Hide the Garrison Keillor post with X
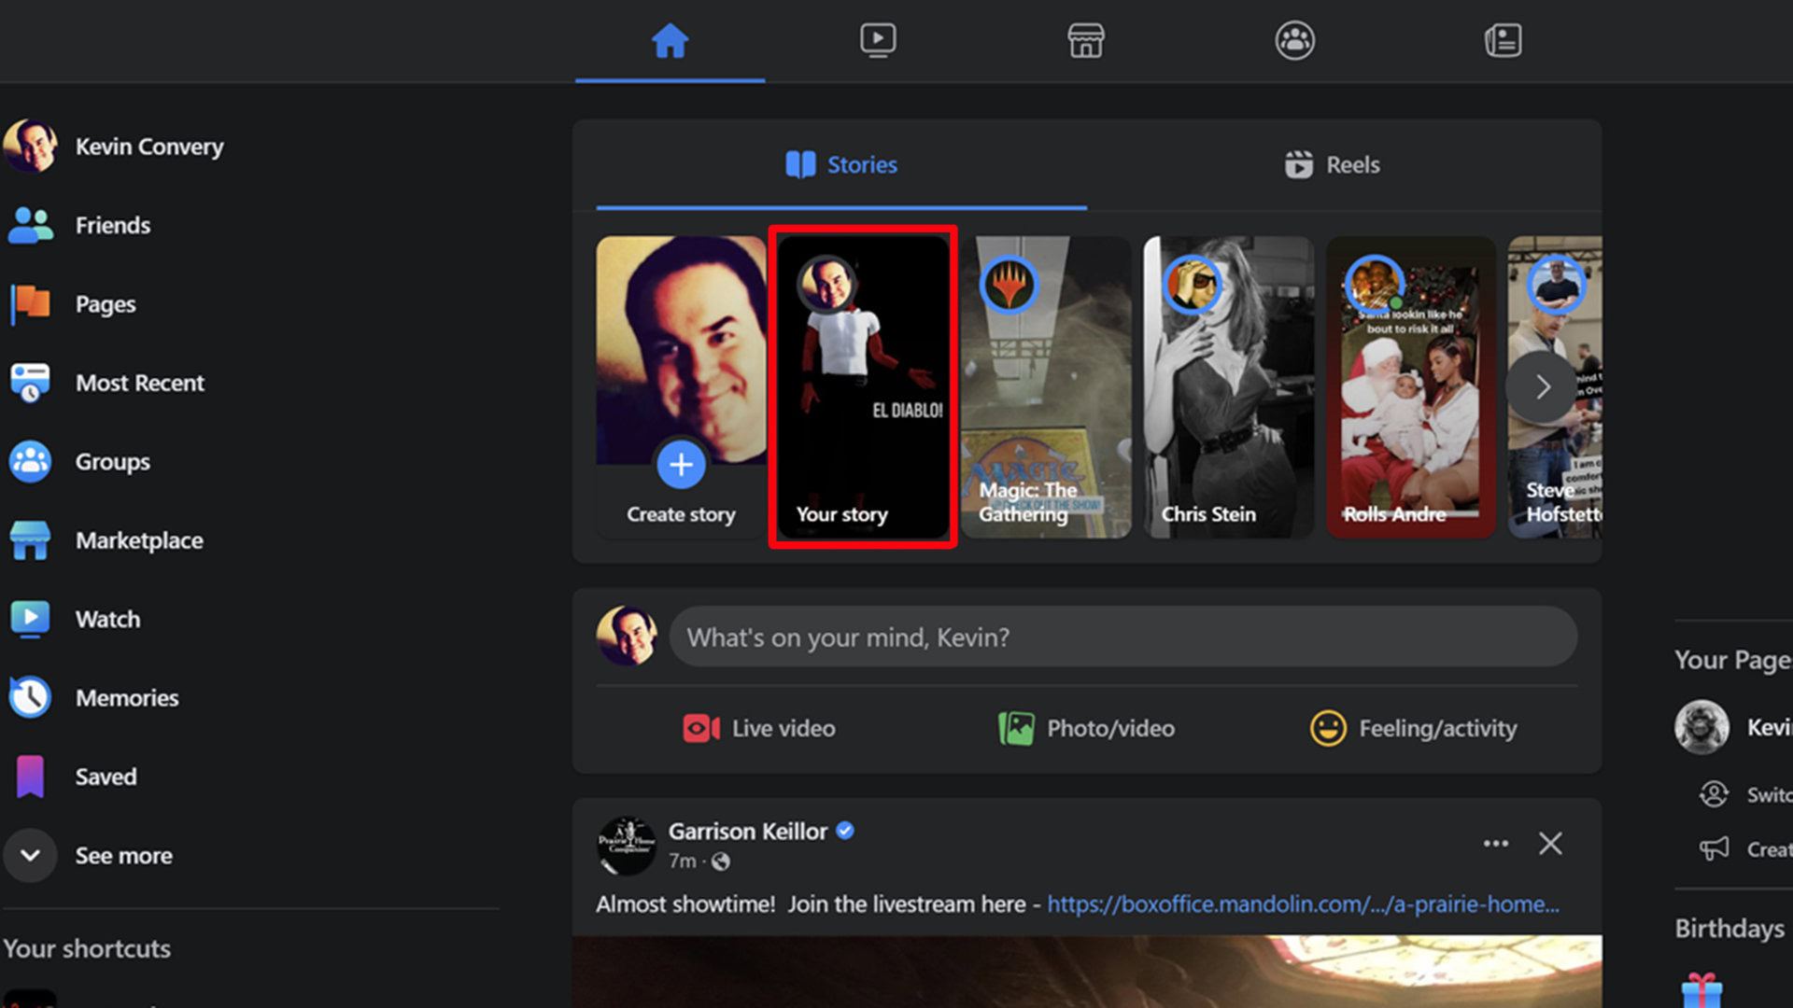 1550,844
